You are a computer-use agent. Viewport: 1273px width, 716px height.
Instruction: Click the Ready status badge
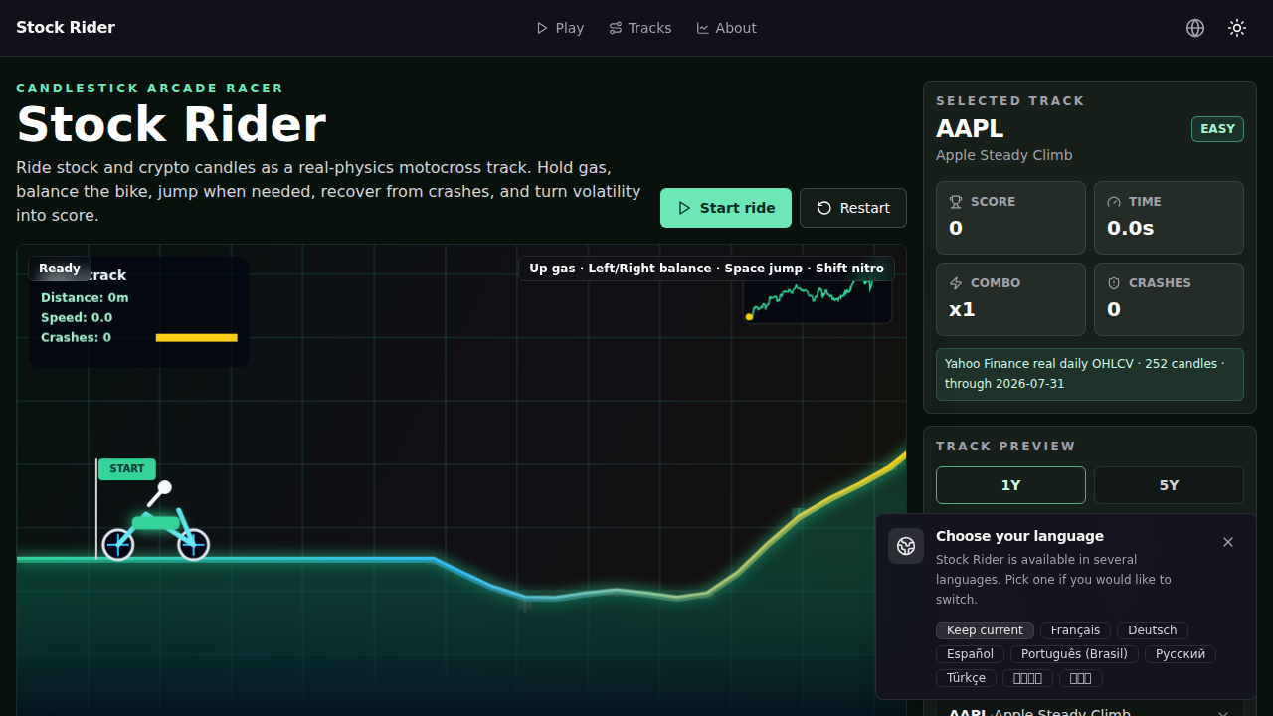pyautogui.click(x=60, y=268)
